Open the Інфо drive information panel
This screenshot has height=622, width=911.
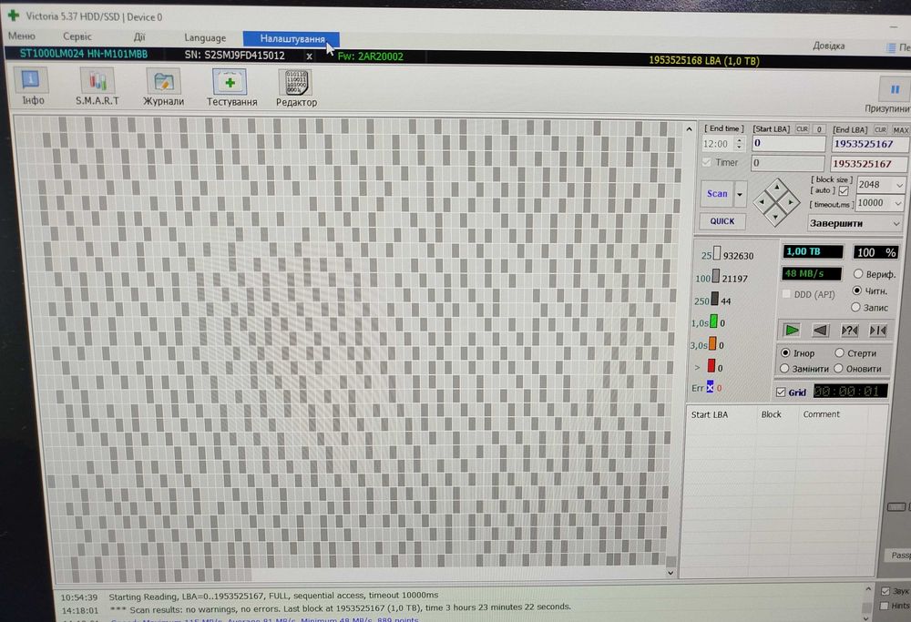click(x=31, y=87)
